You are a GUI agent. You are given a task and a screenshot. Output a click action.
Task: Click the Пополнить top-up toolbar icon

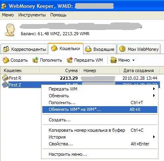(35, 60)
